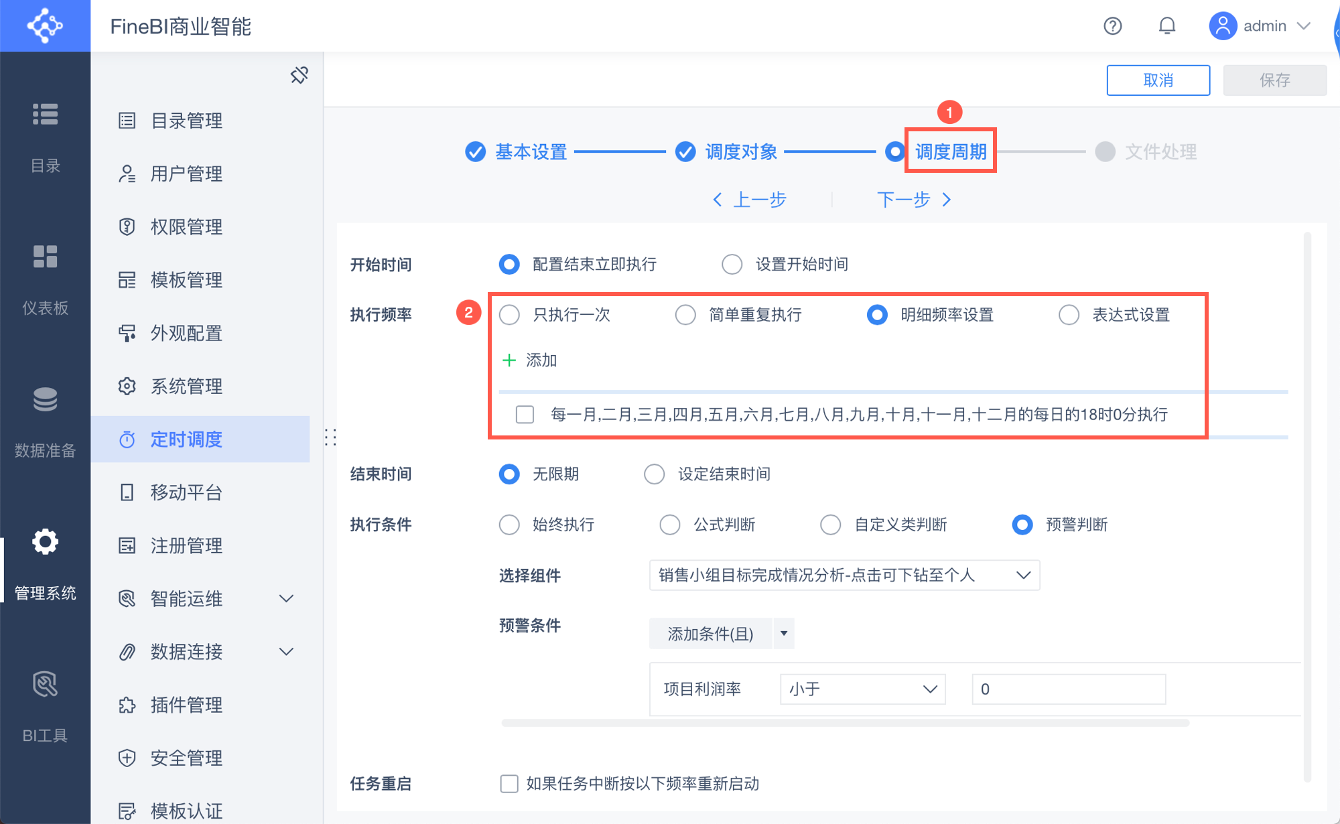Click the pin icon in sidebar
Viewport: 1340px width, 824px height.
[x=299, y=75]
